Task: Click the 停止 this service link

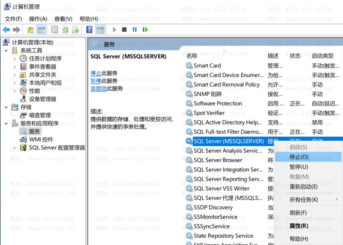Action: 96,73
